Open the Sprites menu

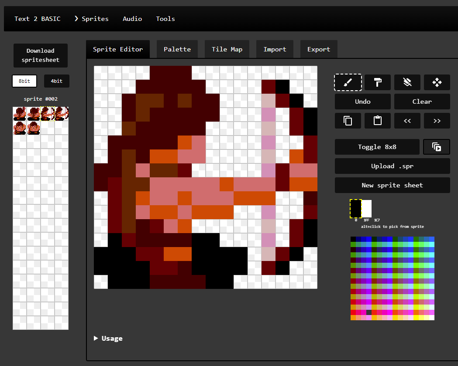92,19
